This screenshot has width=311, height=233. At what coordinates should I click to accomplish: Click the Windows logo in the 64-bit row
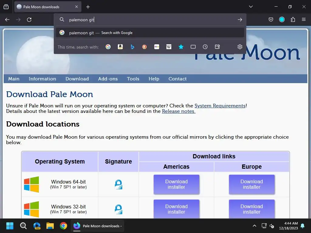[31, 184]
